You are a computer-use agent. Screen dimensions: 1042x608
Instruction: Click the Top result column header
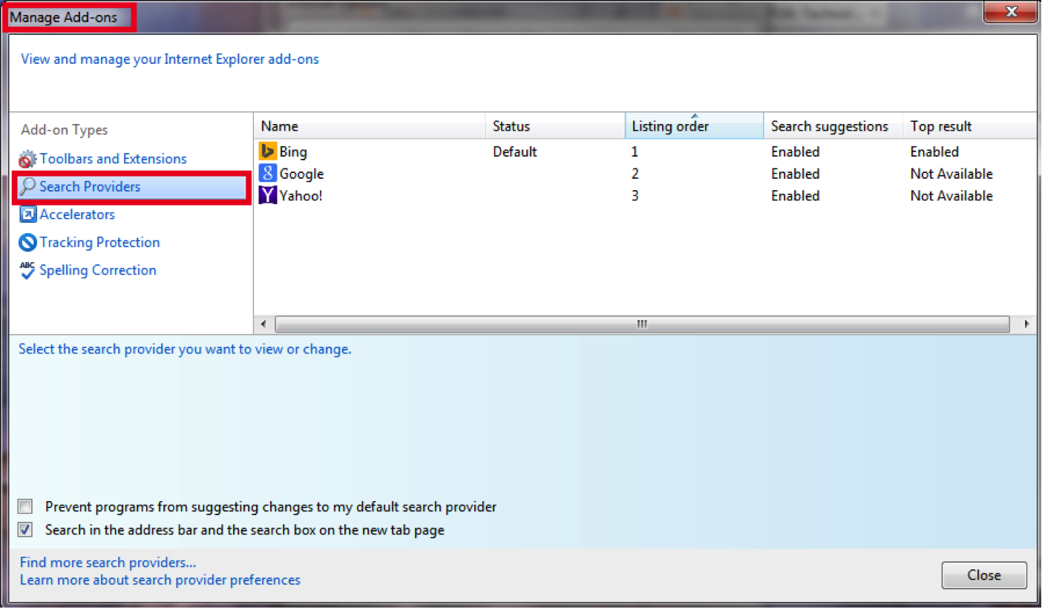point(969,126)
